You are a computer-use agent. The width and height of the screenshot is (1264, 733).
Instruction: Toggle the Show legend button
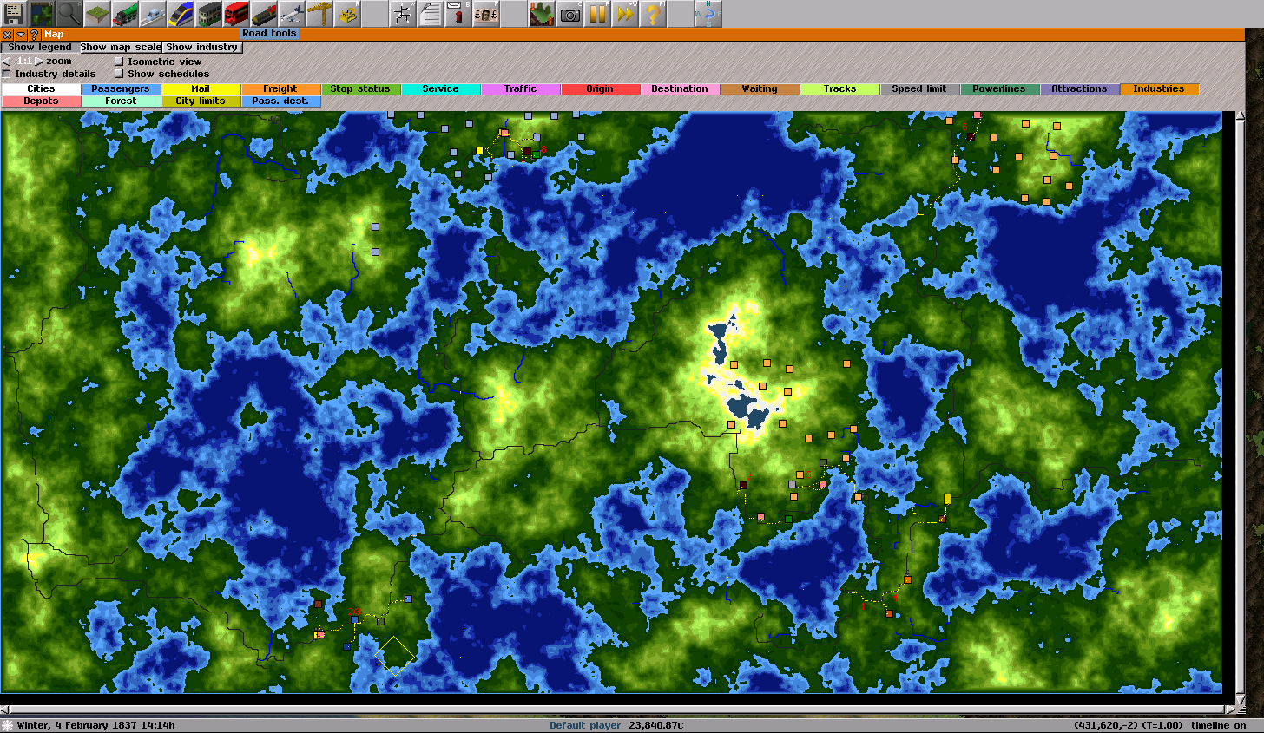(40, 47)
